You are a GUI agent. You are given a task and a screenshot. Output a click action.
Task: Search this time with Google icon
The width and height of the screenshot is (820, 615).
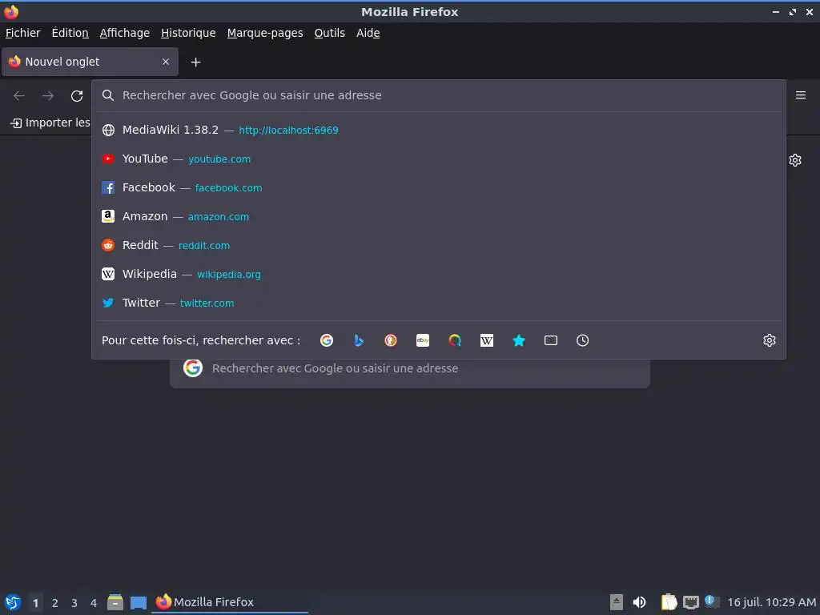point(327,340)
